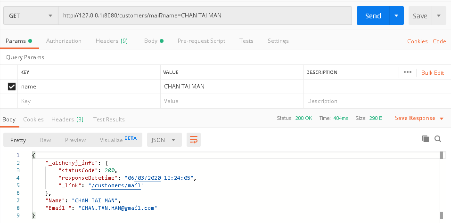Click the Bulk Edit link
This screenshot has height=223, width=451.
coord(432,72)
